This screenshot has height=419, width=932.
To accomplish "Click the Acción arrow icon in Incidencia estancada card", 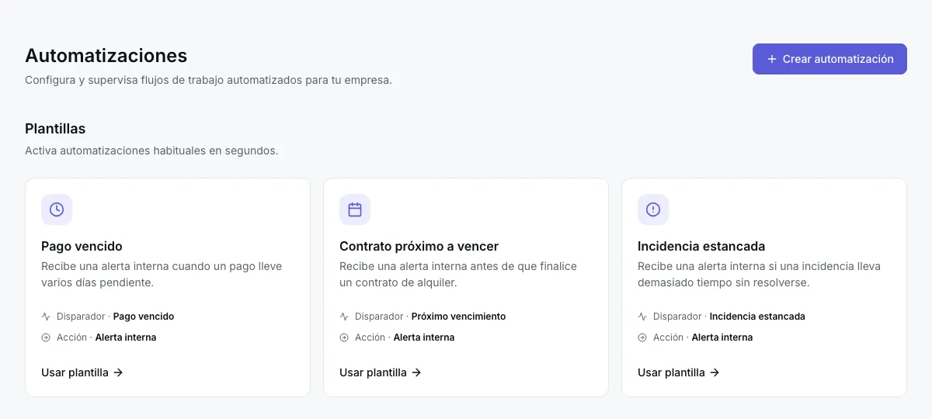I will pos(642,338).
